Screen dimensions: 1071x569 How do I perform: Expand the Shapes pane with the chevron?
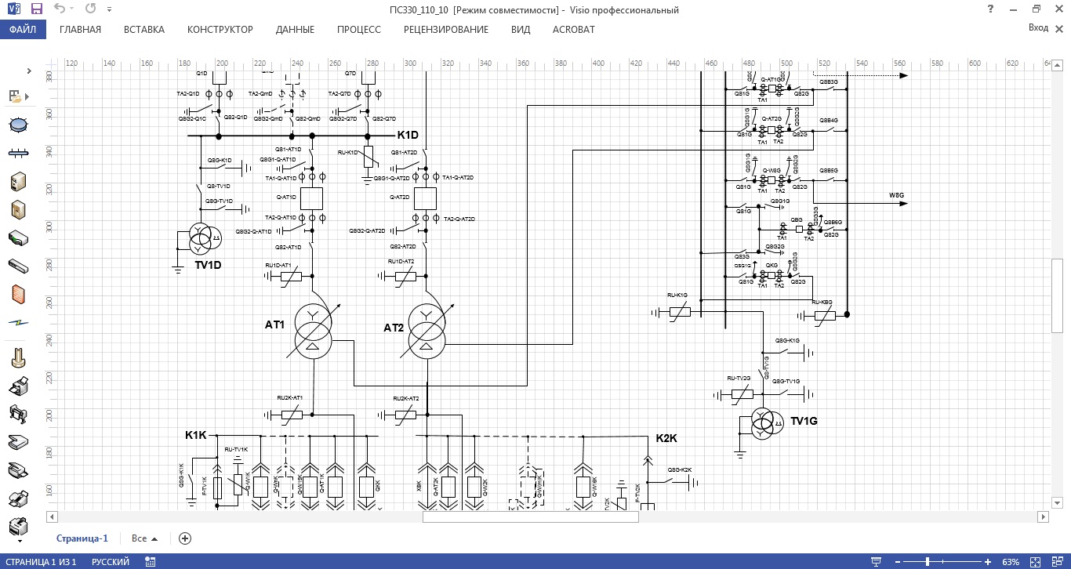[29, 71]
